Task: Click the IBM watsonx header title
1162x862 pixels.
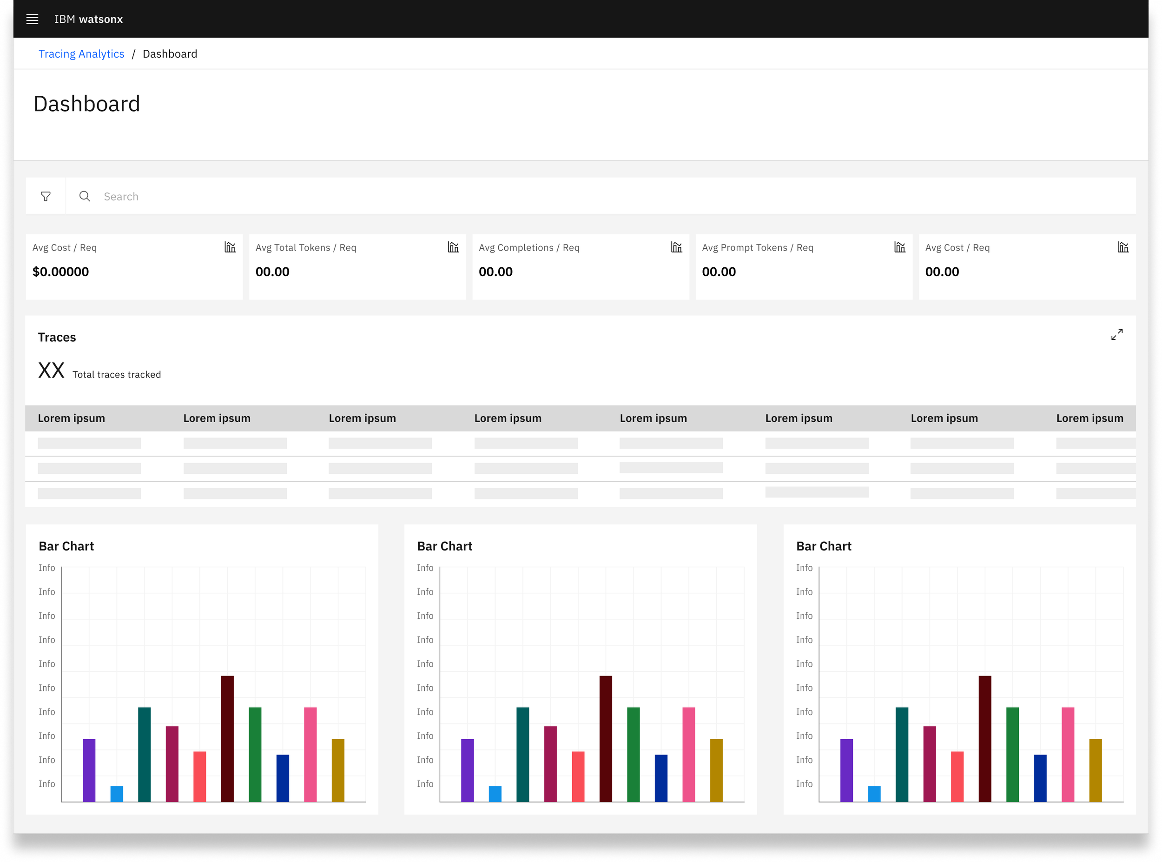Action: click(89, 20)
